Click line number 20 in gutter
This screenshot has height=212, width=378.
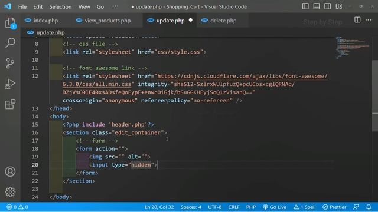tap(35, 165)
